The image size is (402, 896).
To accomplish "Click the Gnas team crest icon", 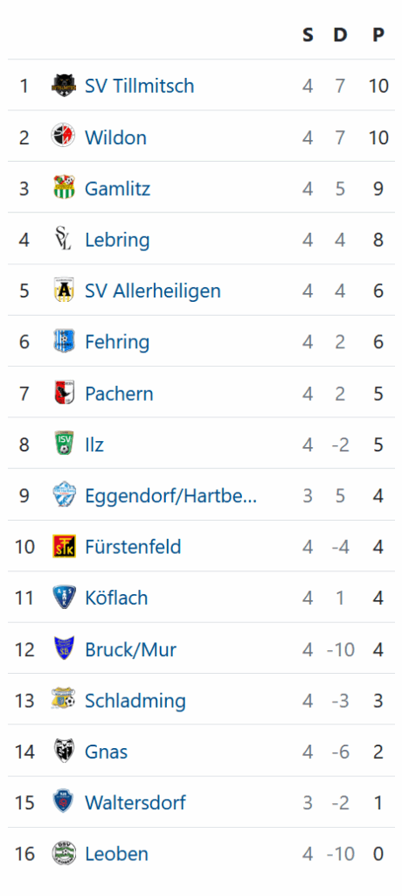I will click(63, 752).
